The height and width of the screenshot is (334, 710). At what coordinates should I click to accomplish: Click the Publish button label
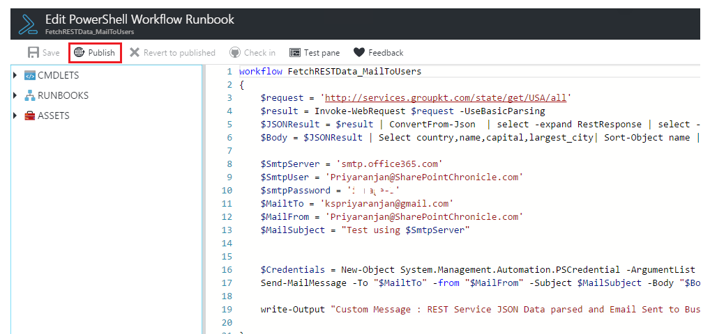click(x=101, y=53)
